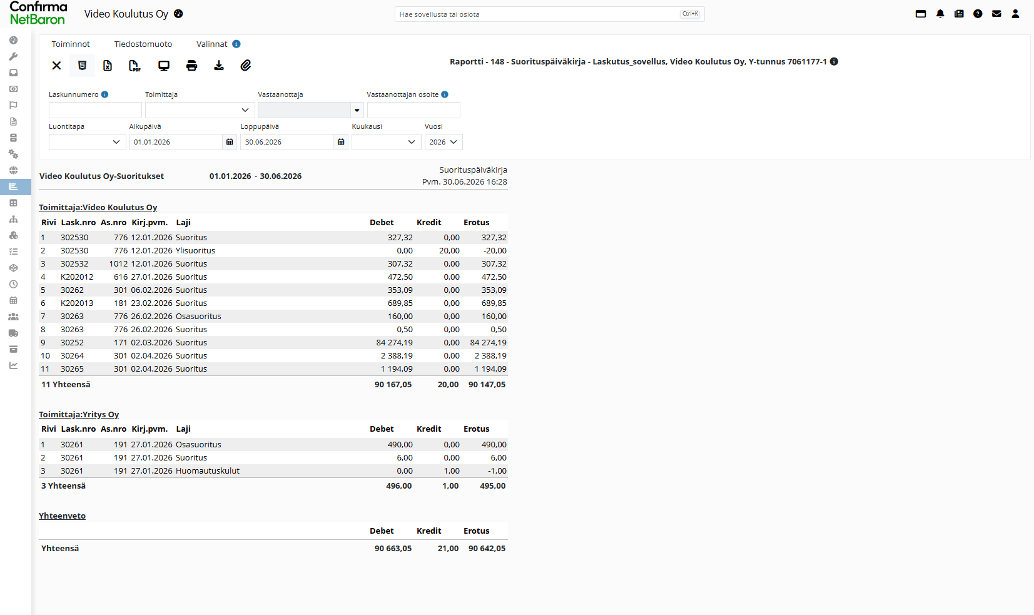This screenshot has width=1034, height=615.
Task: Click Toimittaja:Video Koulutus Oy heading link
Action: coord(98,207)
